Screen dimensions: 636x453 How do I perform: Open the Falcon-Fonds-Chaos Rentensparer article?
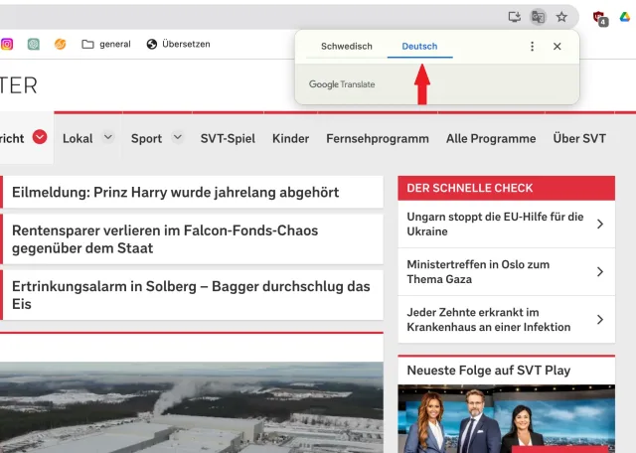click(x=192, y=239)
